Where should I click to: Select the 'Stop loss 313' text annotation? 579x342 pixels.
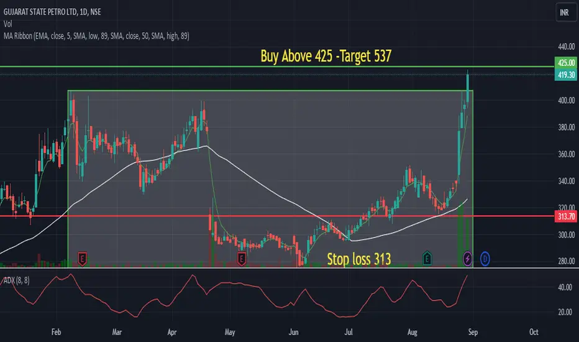pos(359,259)
